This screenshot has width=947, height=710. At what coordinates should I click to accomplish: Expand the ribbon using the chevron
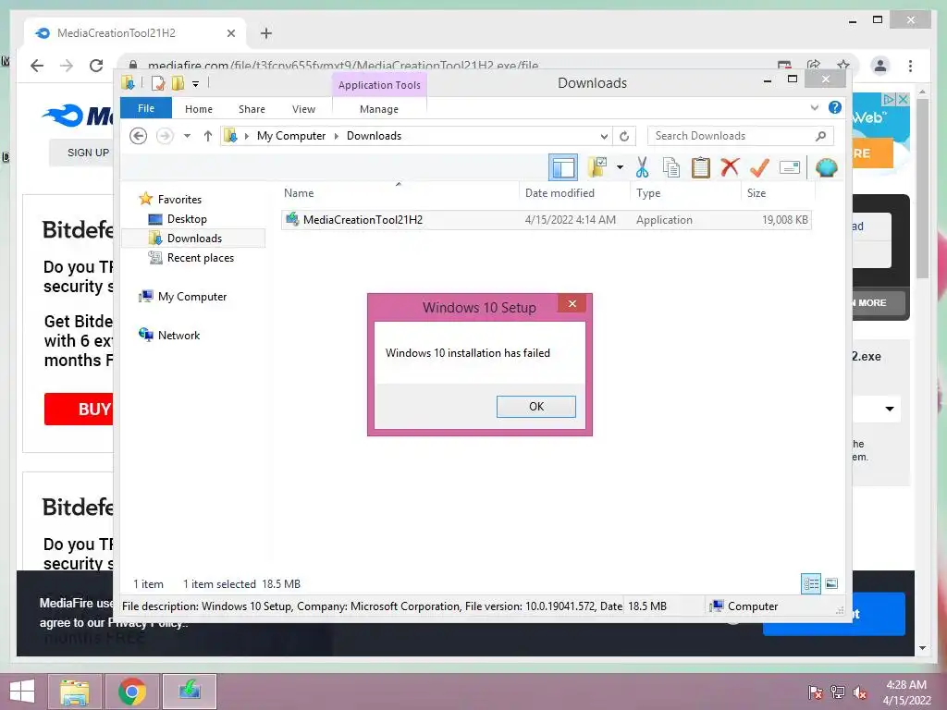[x=814, y=107]
